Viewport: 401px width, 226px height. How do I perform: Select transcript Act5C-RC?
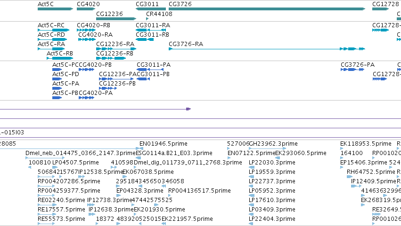click(x=51, y=25)
